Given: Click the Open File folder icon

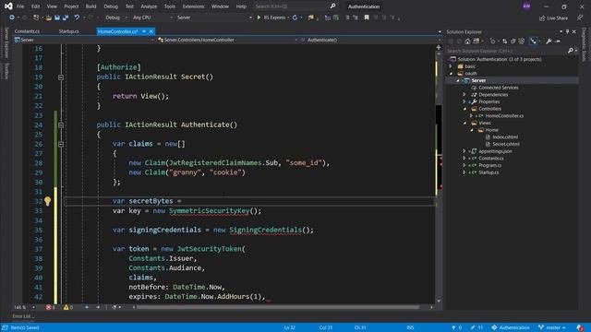Looking at the screenshot, I should pyautogui.click(x=49, y=18).
